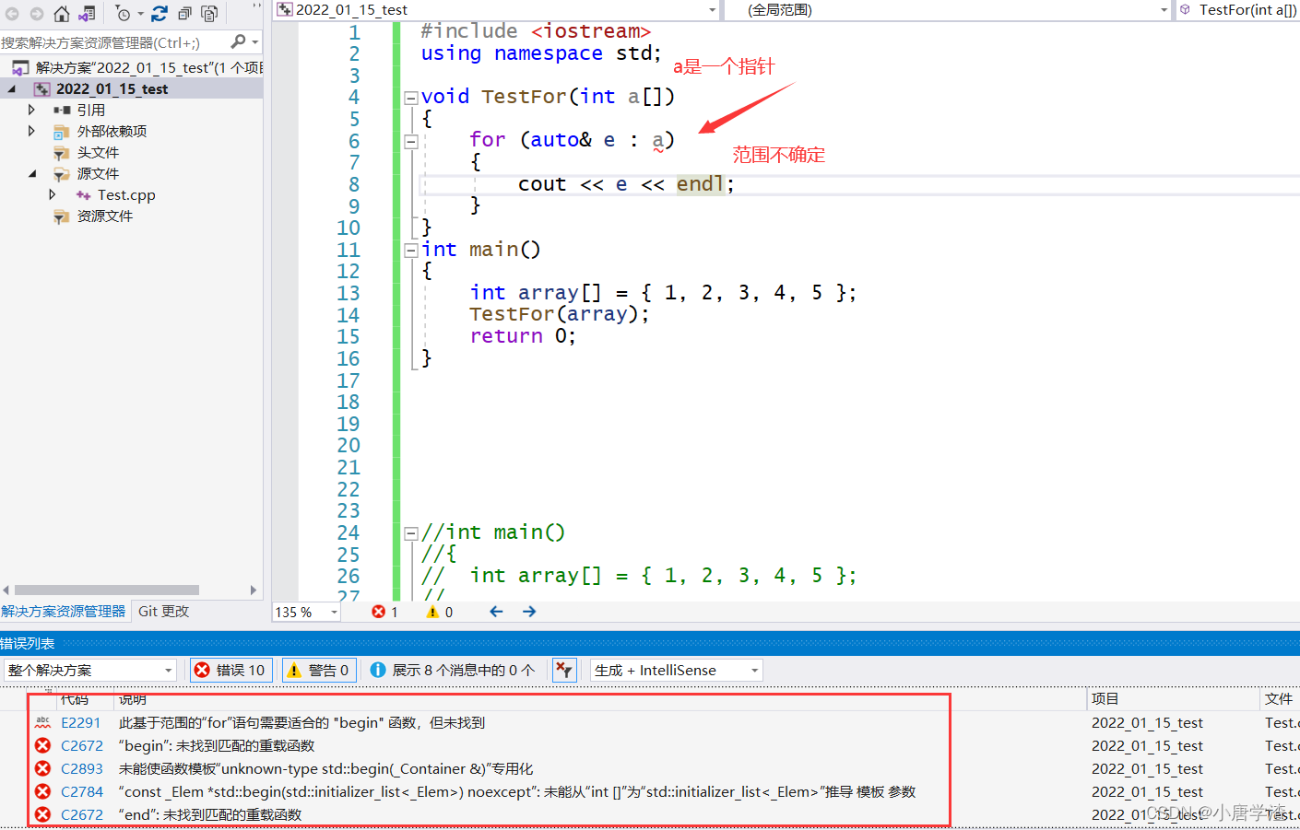Sort by the 项目 column header
Viewport: 1300px width, 830px height.
[x=1105, y=699]
